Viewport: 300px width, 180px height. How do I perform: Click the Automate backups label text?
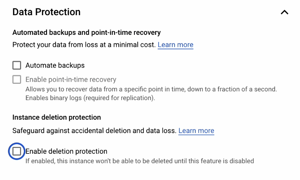(55, 66)
